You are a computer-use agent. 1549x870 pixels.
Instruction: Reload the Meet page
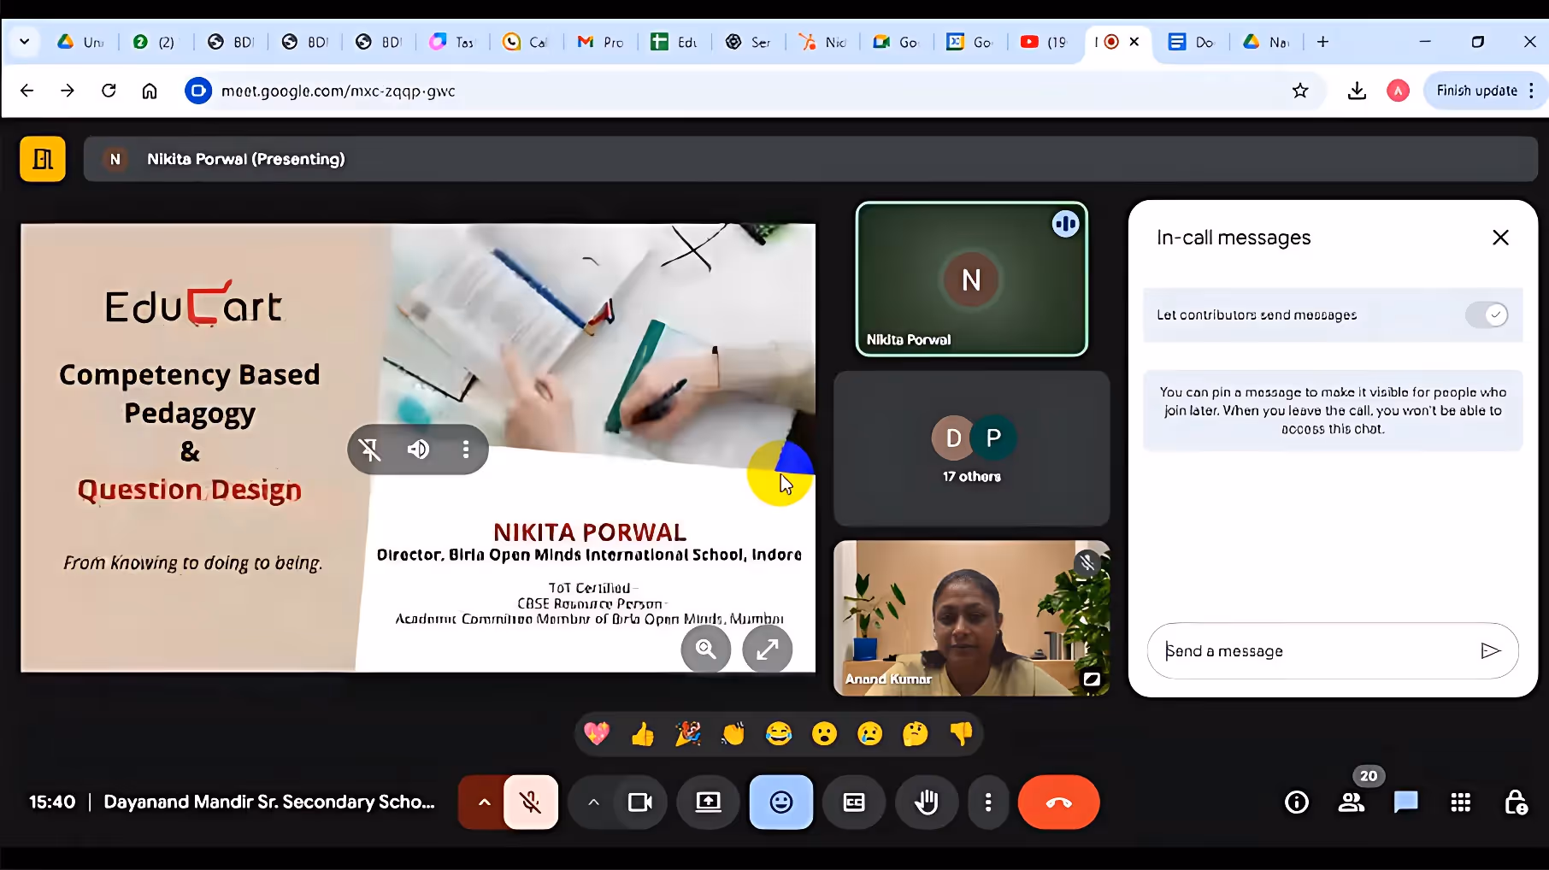(109, 91)
